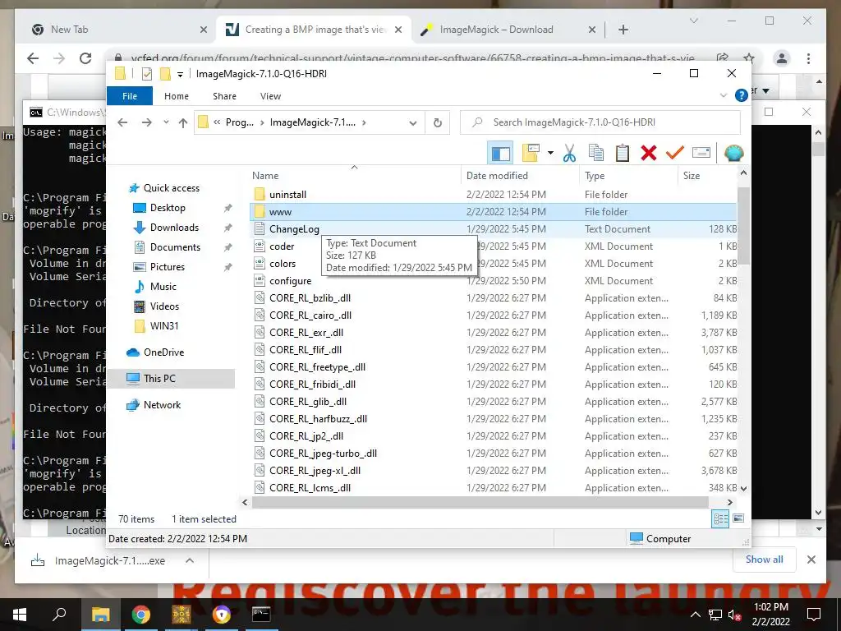Open the Explorer Help question mark icon
Screen dimensions: 841x631
point(742,95)
